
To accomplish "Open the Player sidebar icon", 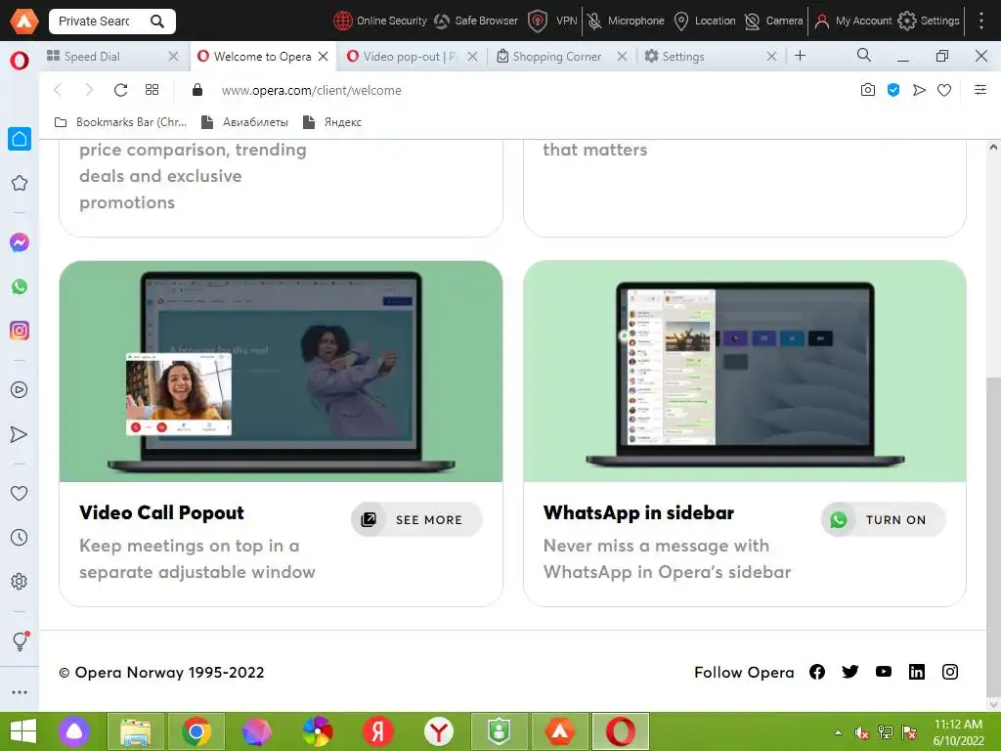I will tap(20, 389).
